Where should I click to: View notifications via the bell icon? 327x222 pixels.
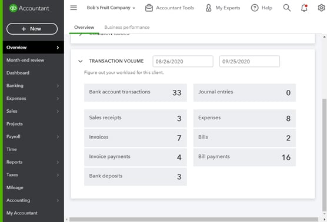click(x=304, y=8)
